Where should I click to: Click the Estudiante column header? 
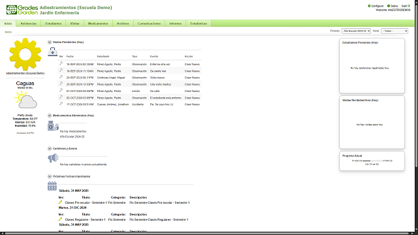[x=103, y=57]
